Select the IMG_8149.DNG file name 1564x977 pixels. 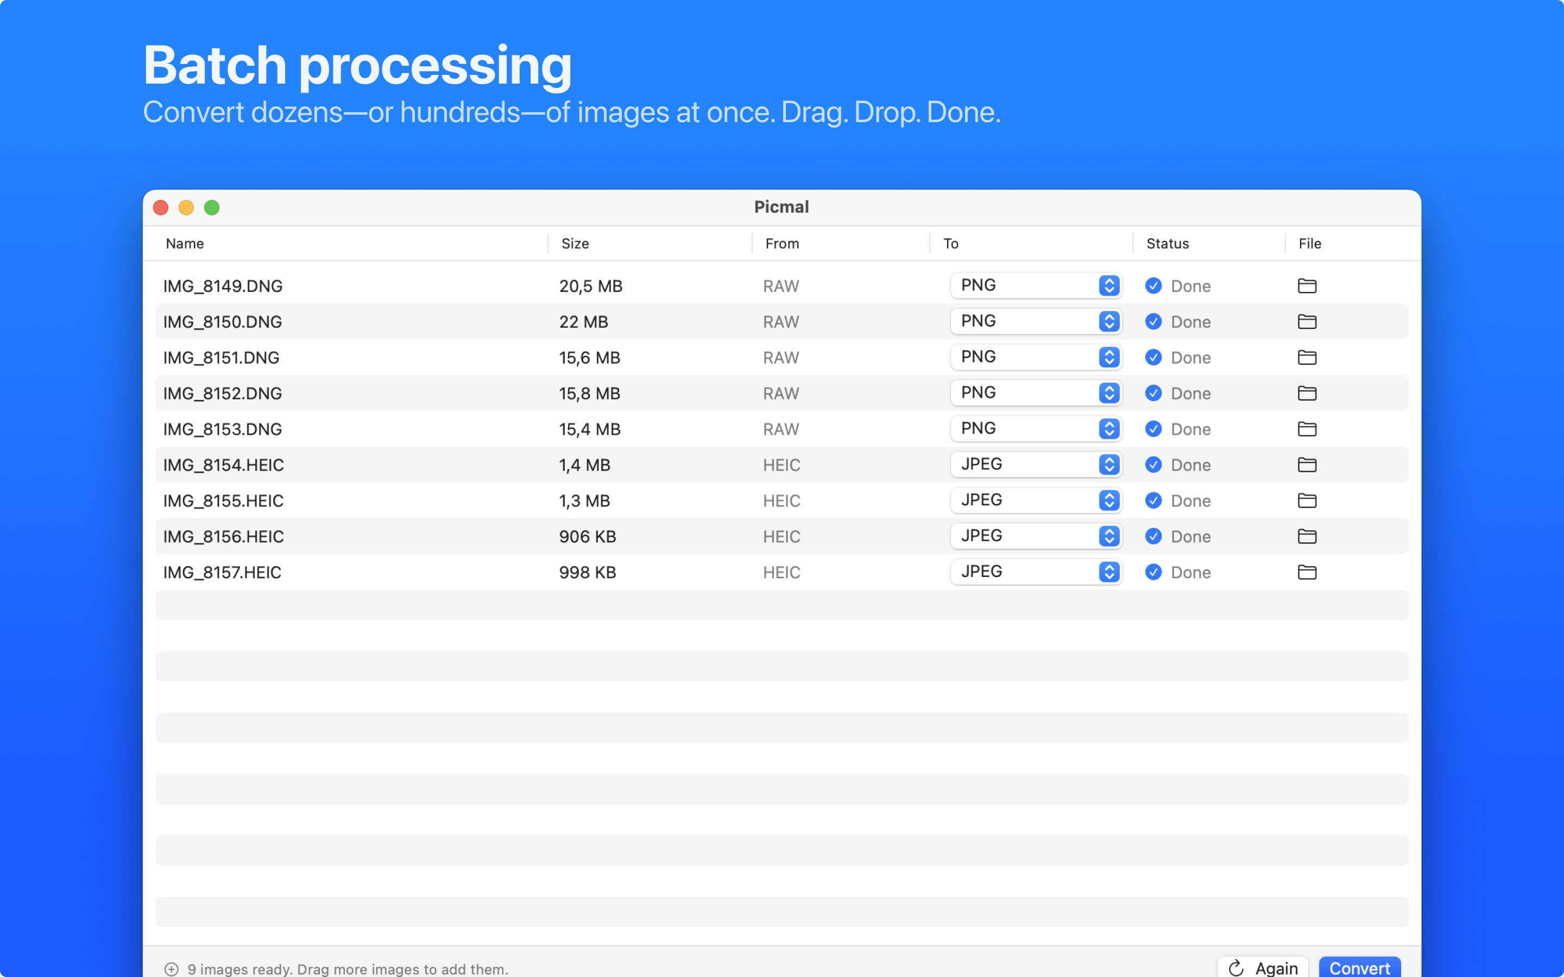[x=223, y=286]
